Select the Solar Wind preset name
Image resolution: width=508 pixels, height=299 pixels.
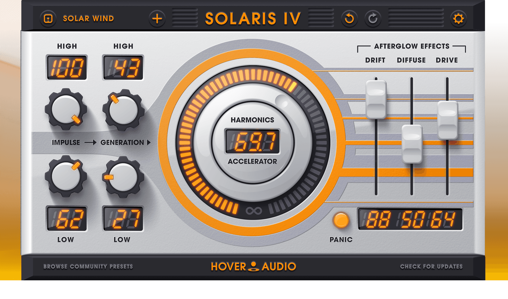coord(88,19)
